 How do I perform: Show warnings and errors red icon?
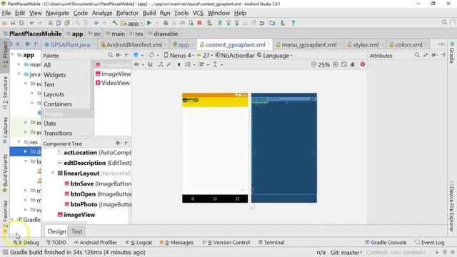[x=362, y=64]
